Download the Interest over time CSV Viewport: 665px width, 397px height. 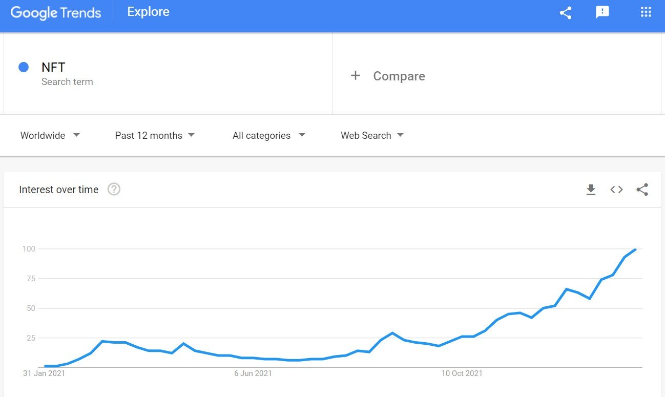point(591,190)
